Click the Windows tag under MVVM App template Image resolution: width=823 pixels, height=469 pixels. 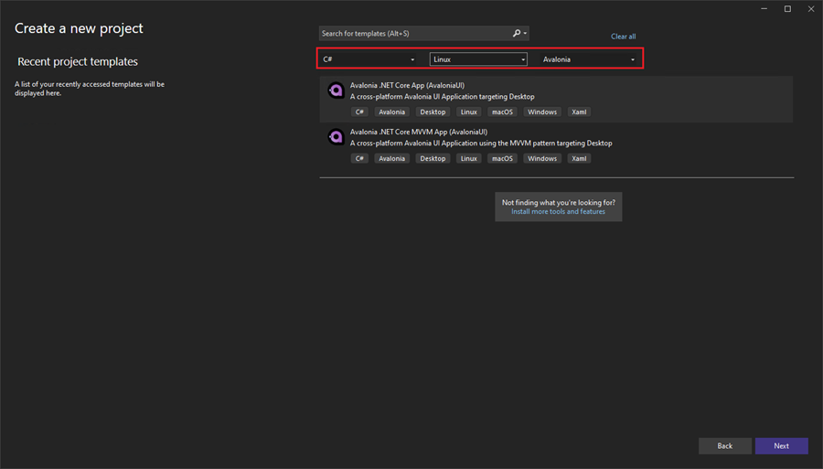542,158
